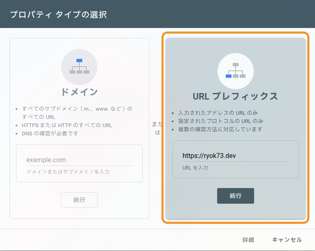315x251 pixels.
Task: Click the text HTTPS または HTTP のすべての URL
Action: pos(67,125)
